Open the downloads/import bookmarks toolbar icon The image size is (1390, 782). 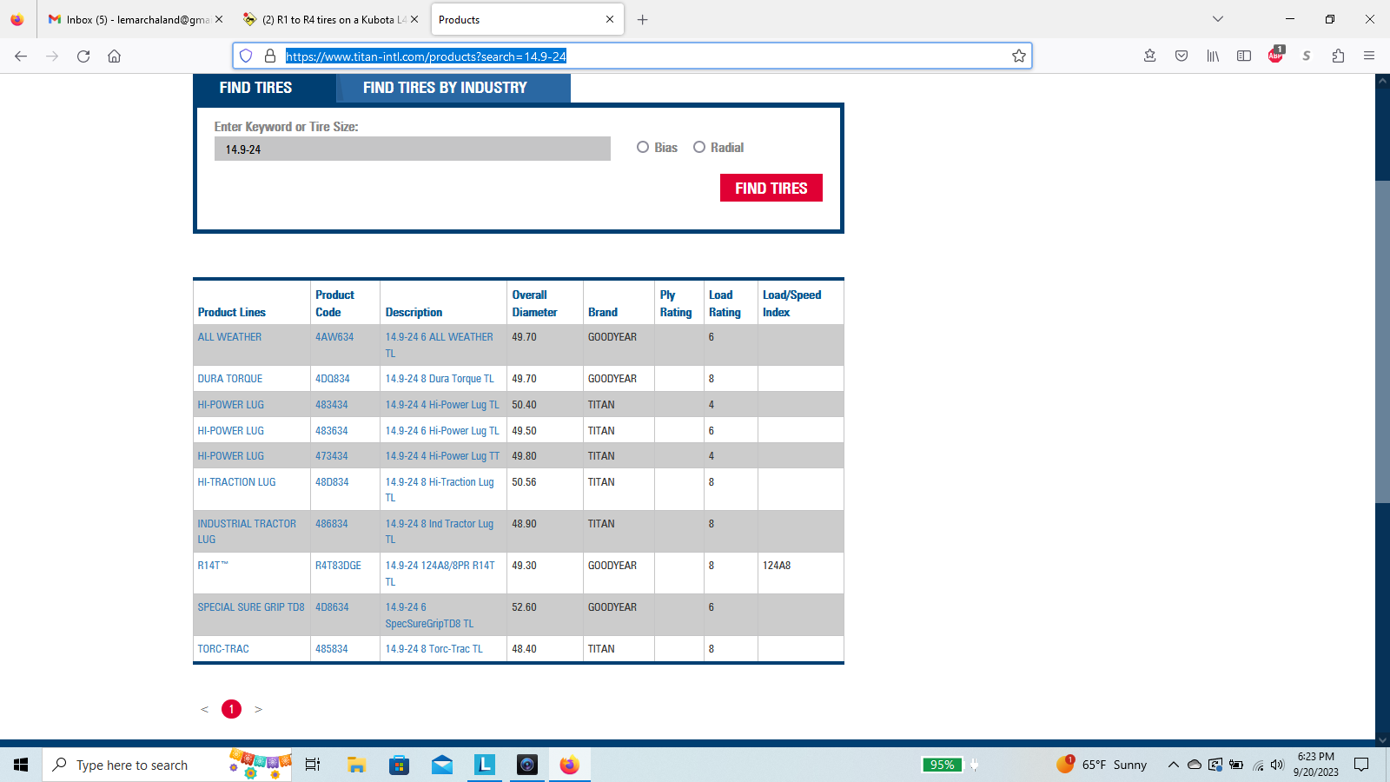pos(1149,56)
